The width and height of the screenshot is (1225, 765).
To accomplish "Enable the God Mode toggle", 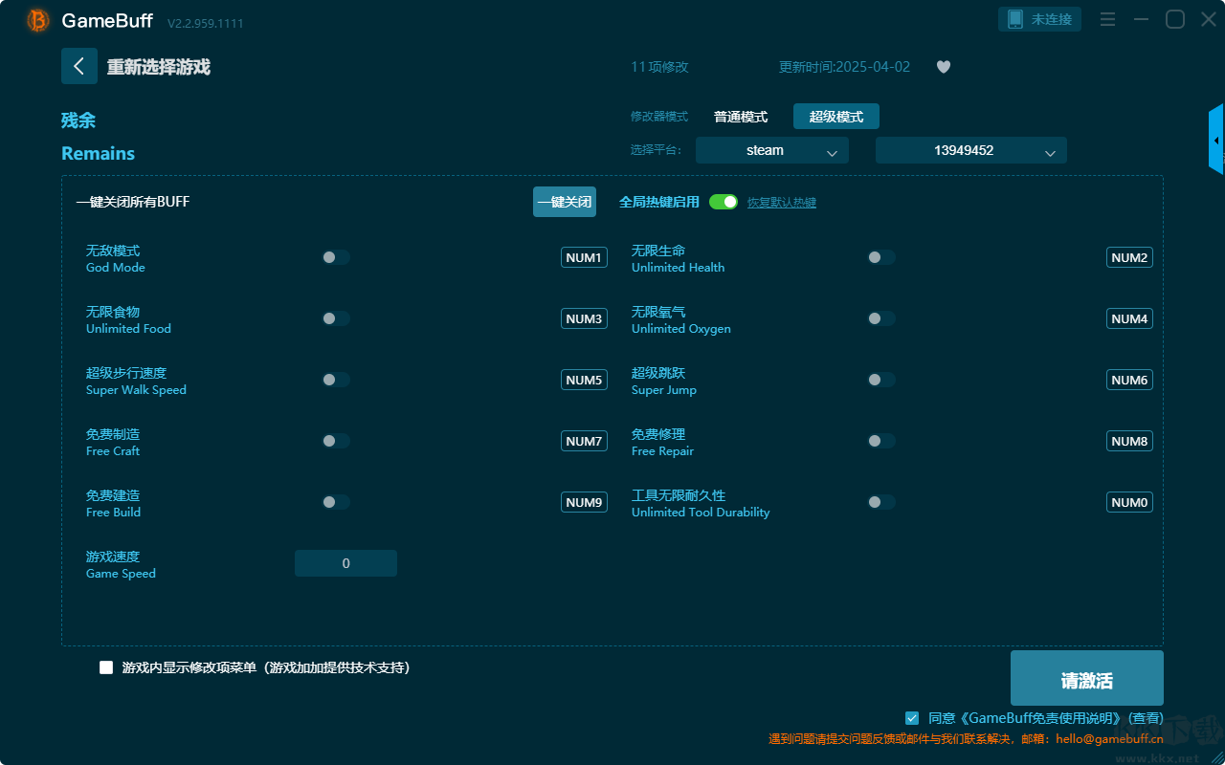I will pyautogui.click(x=336, y=257).
